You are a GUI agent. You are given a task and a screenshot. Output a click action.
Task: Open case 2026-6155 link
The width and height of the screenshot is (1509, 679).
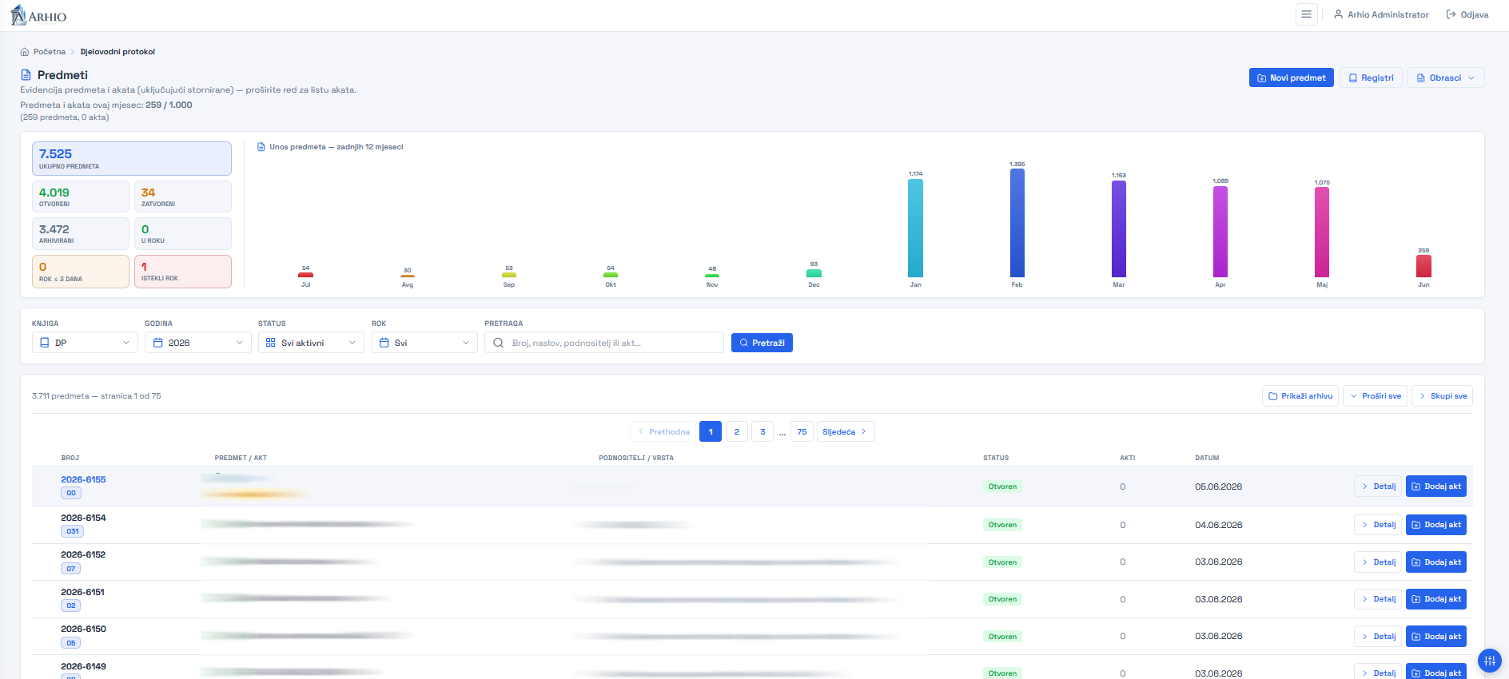click(83, 479)
